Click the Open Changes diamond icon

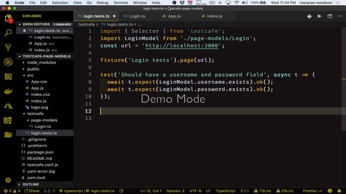[309, 16]
